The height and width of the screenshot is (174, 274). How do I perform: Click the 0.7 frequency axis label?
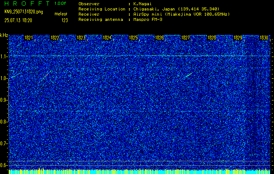pos(3,144)
